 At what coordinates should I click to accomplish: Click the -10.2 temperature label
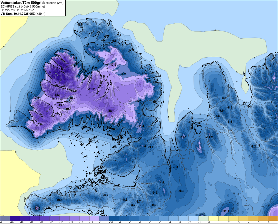(72, 98)
